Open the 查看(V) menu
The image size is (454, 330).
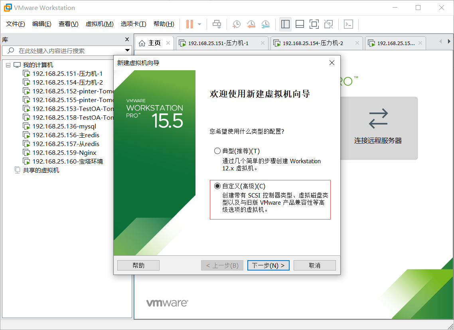[69, 24]
